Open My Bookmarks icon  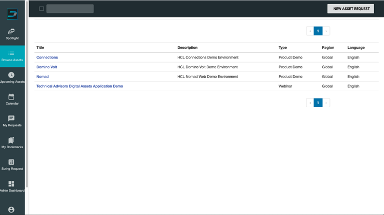pyautogui.click(x=11, y=140)
